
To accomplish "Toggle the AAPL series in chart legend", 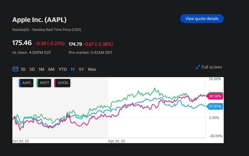I will (26, 83).
